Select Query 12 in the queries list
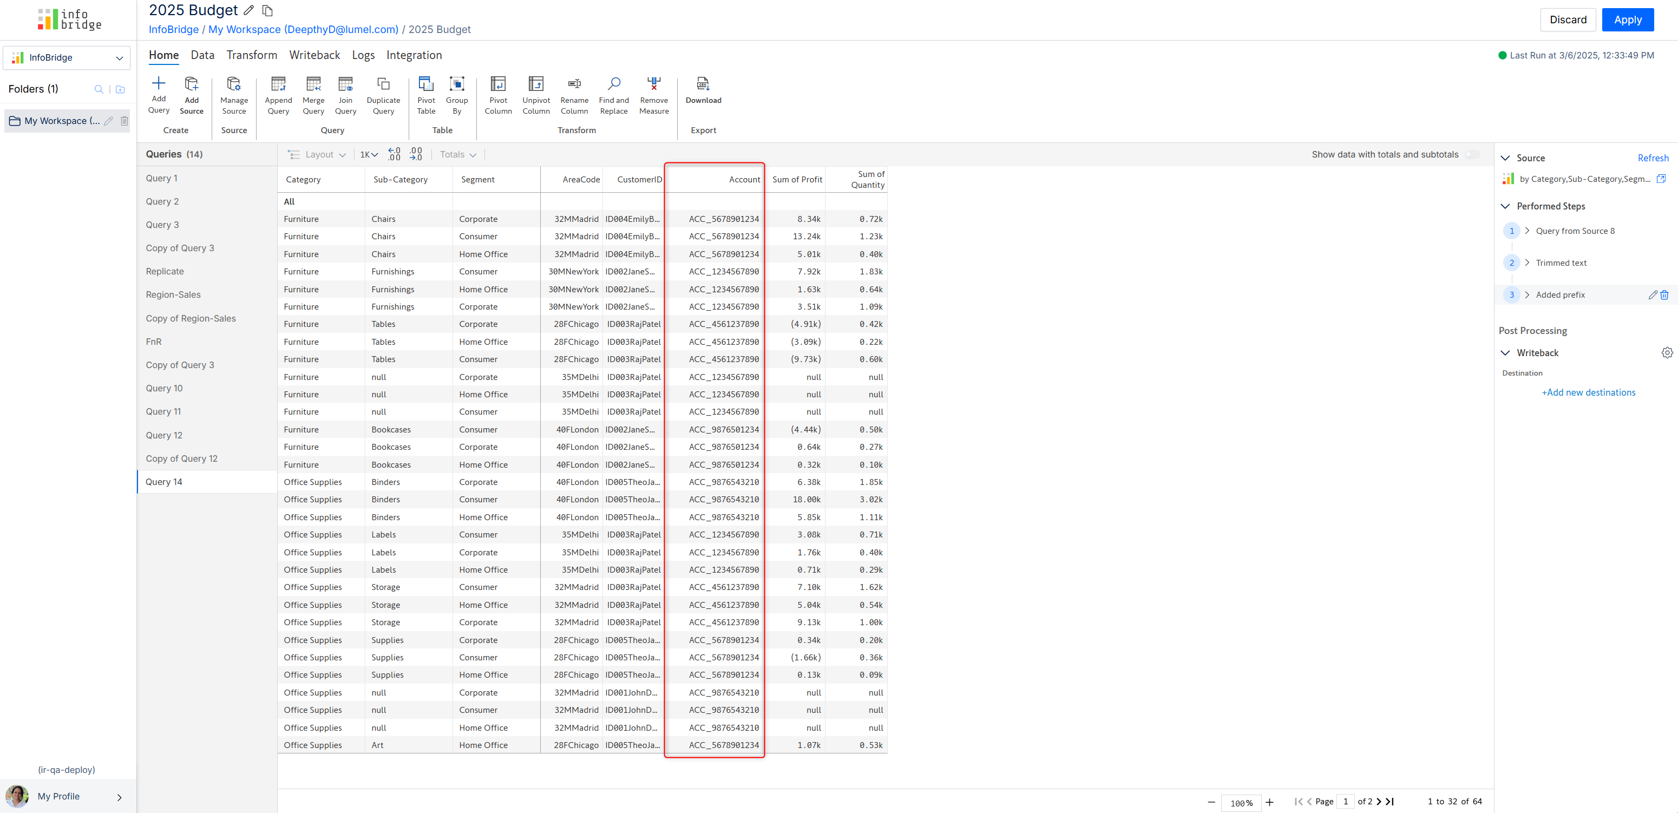This screenshot has height=813, width=1678. pos(164,435)
